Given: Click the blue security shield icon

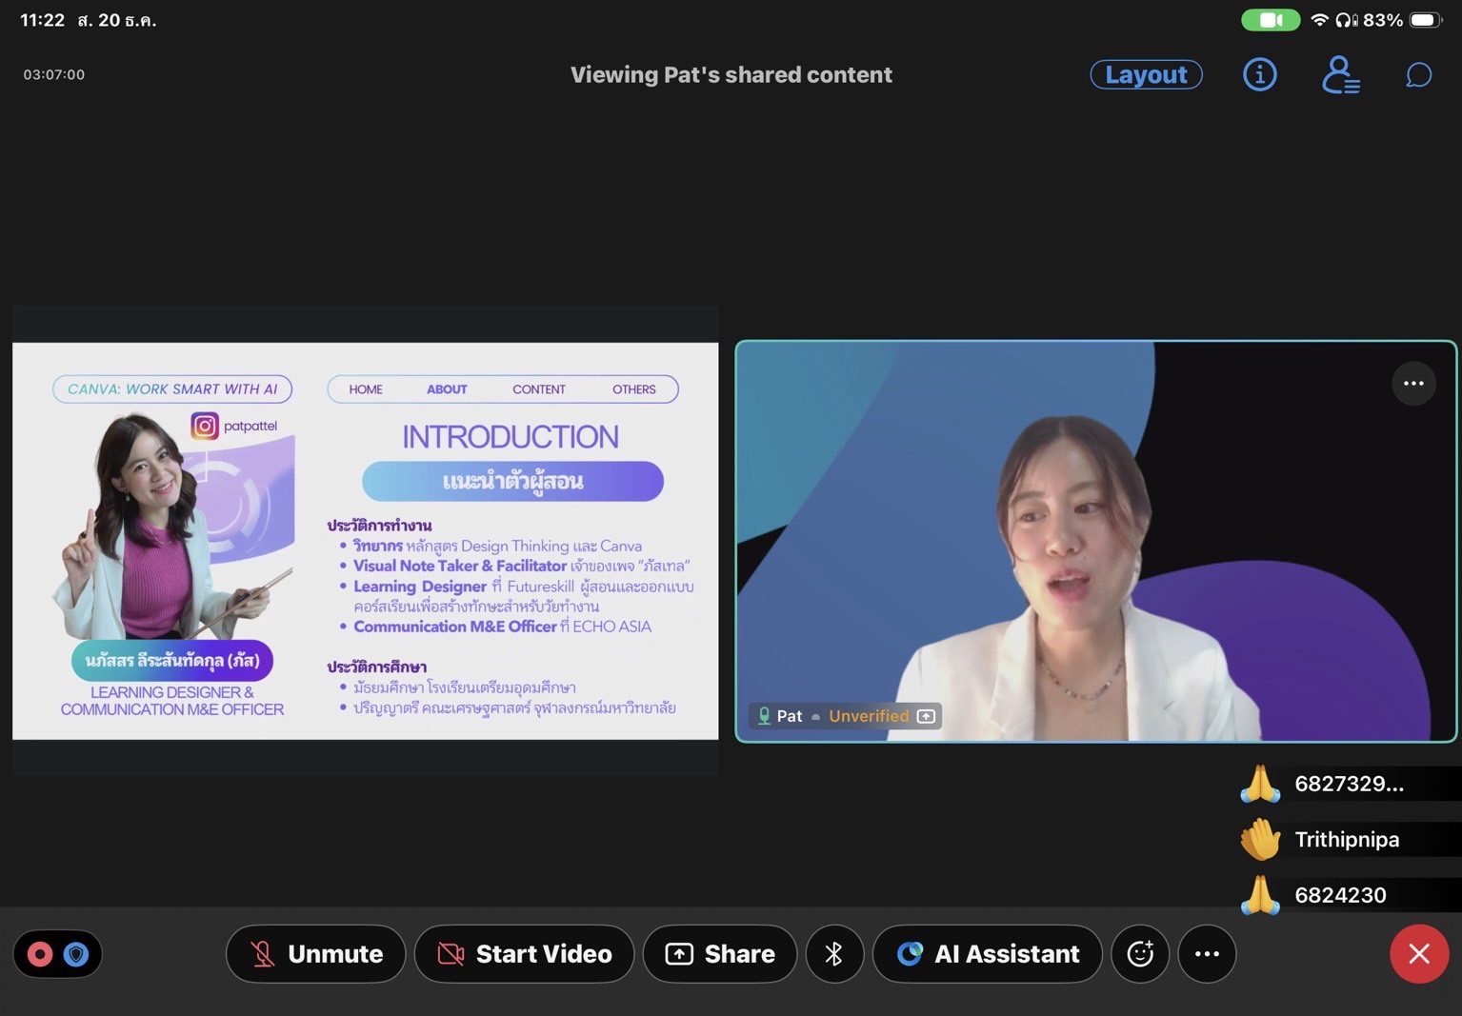Looking at the screenshot, I should [x=76, y=953].
